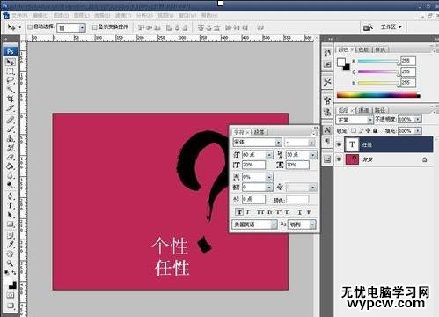Open the 工作区 workspace button
This screenshot has width=439, height=317.
[x=391, y=27]
